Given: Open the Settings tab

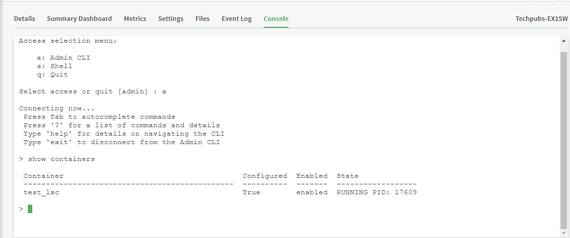Looking at the screenshot, I should coord(171,19).
